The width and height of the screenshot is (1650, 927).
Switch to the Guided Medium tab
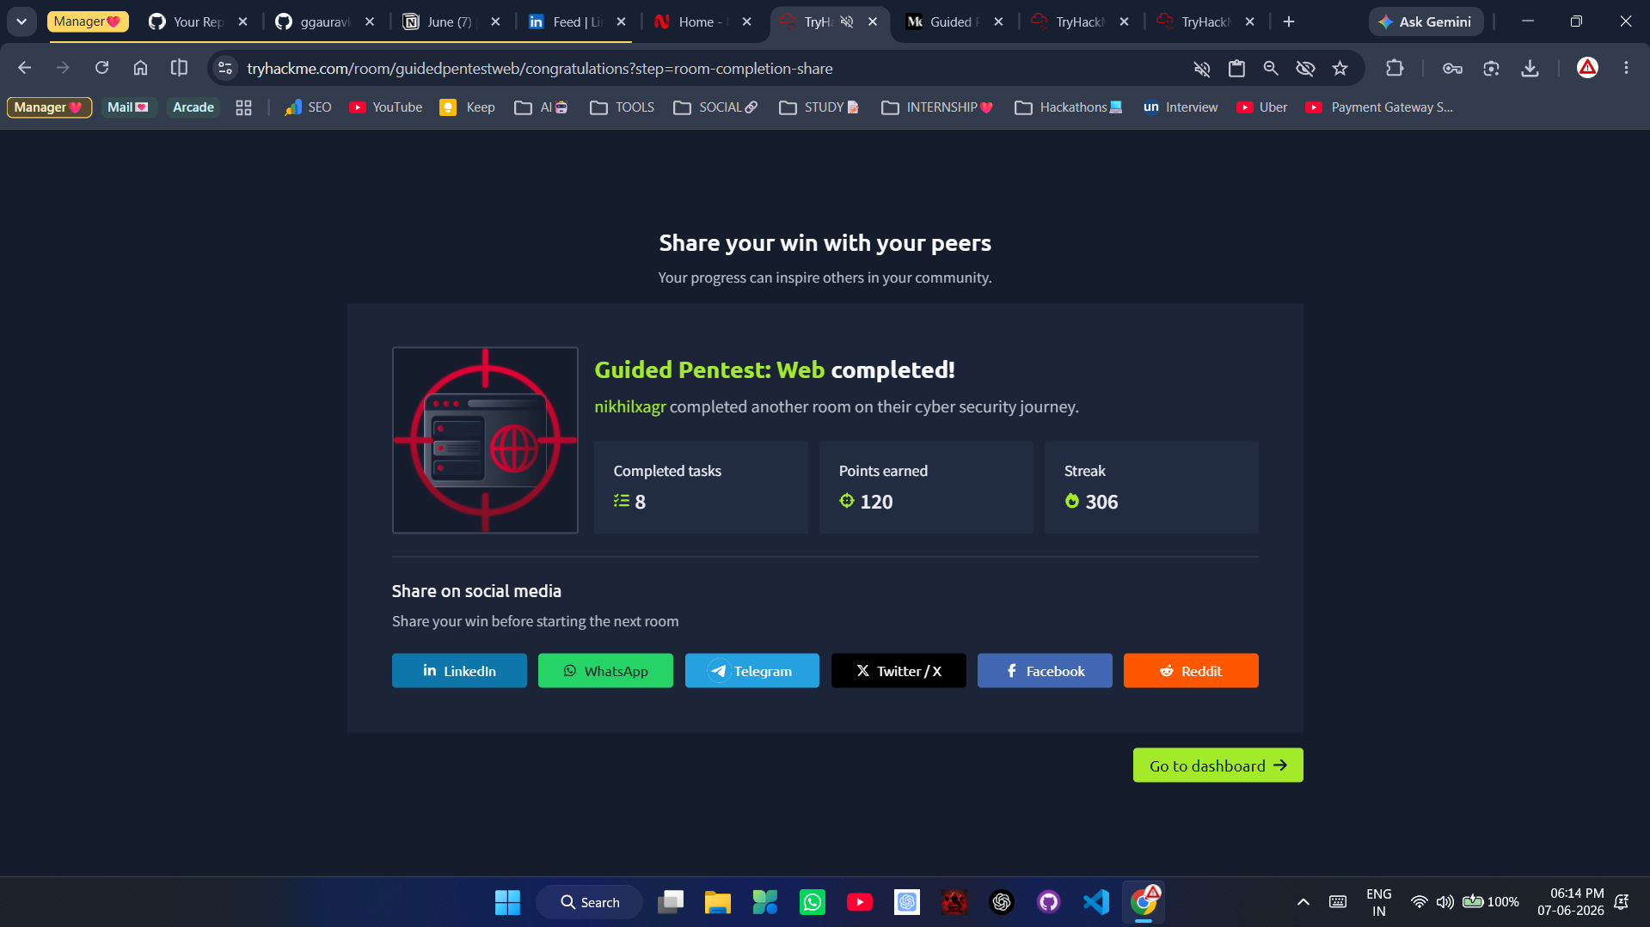[x=954, y=21]
